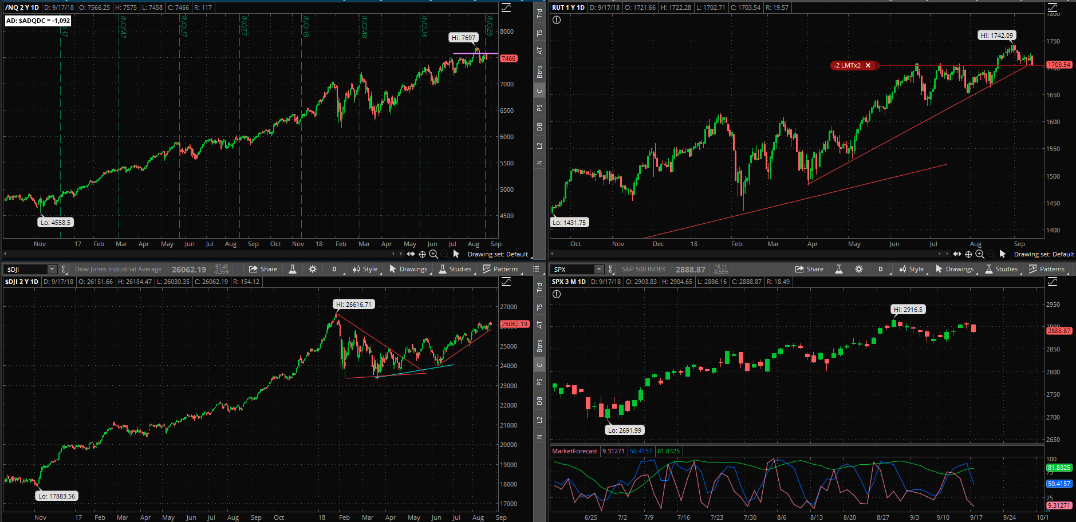This screenshot has width=1076, height=522.
Task: Open the Drawings menu on the $DJI toolbar
Action: 408,269
